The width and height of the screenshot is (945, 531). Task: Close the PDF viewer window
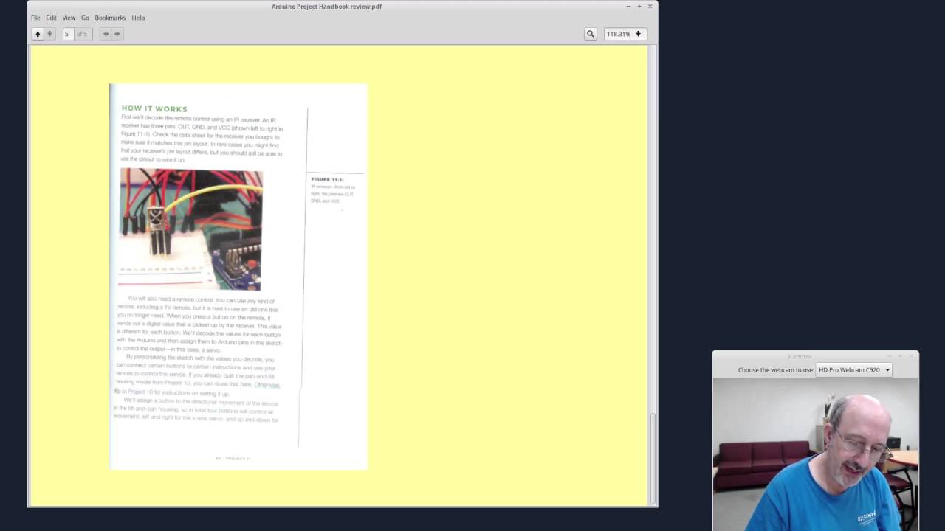(650, 7)
